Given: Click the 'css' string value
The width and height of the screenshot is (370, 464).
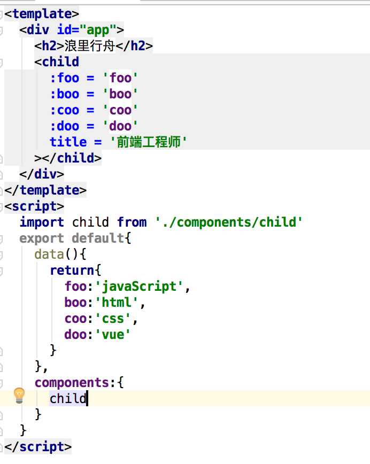Looking at the screenshot, I should click(x=113, y=319).
